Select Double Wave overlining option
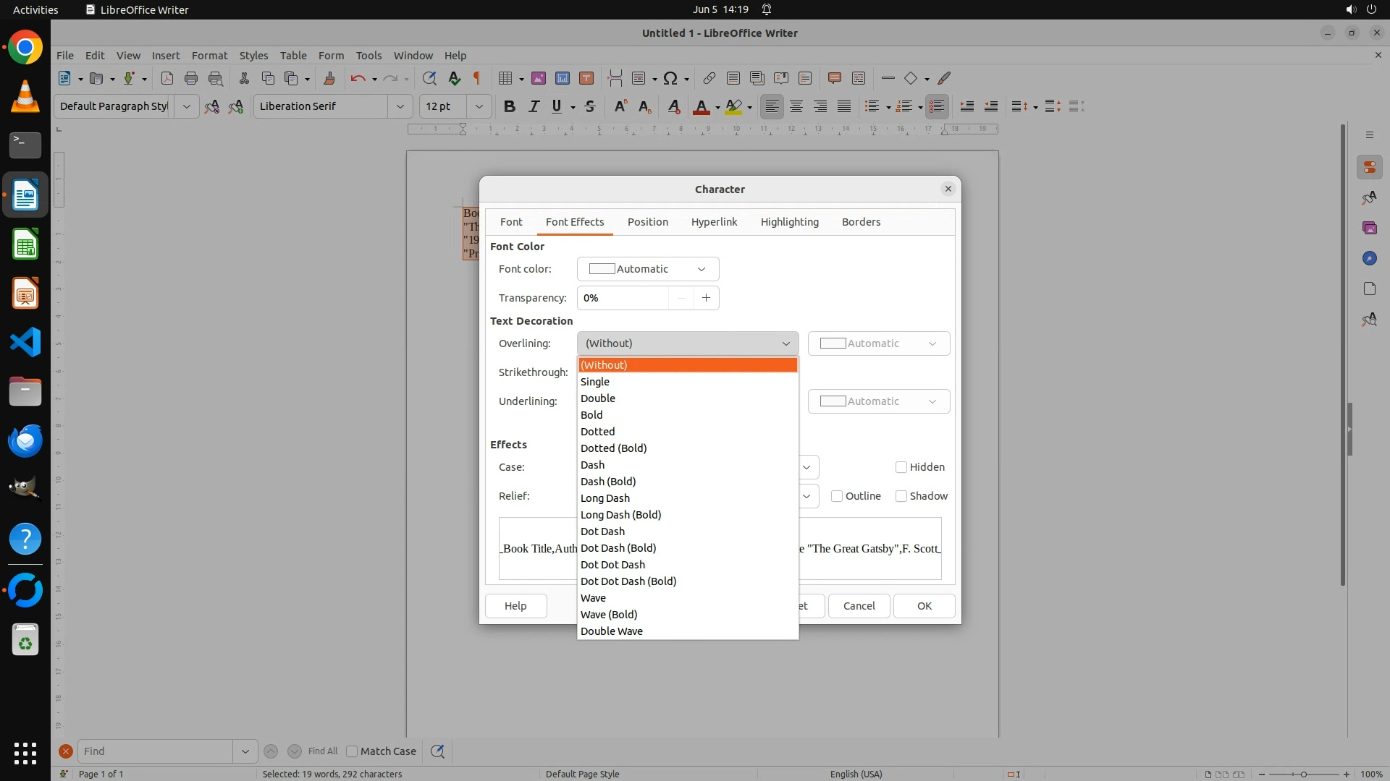 (x=612, y=631)
